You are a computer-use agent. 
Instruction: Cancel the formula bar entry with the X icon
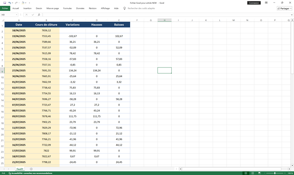(x=26, y=15)
